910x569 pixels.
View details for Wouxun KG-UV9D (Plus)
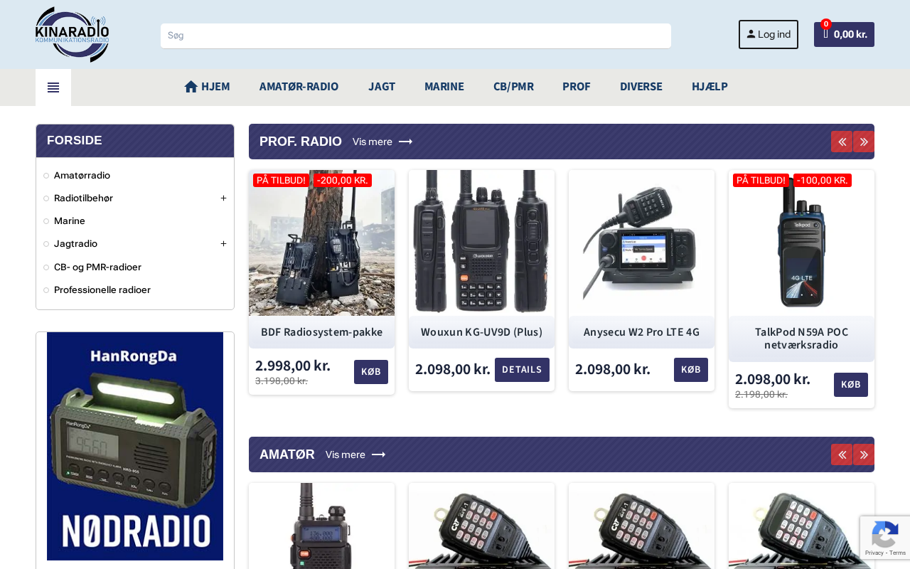click(x=522, y=370)
